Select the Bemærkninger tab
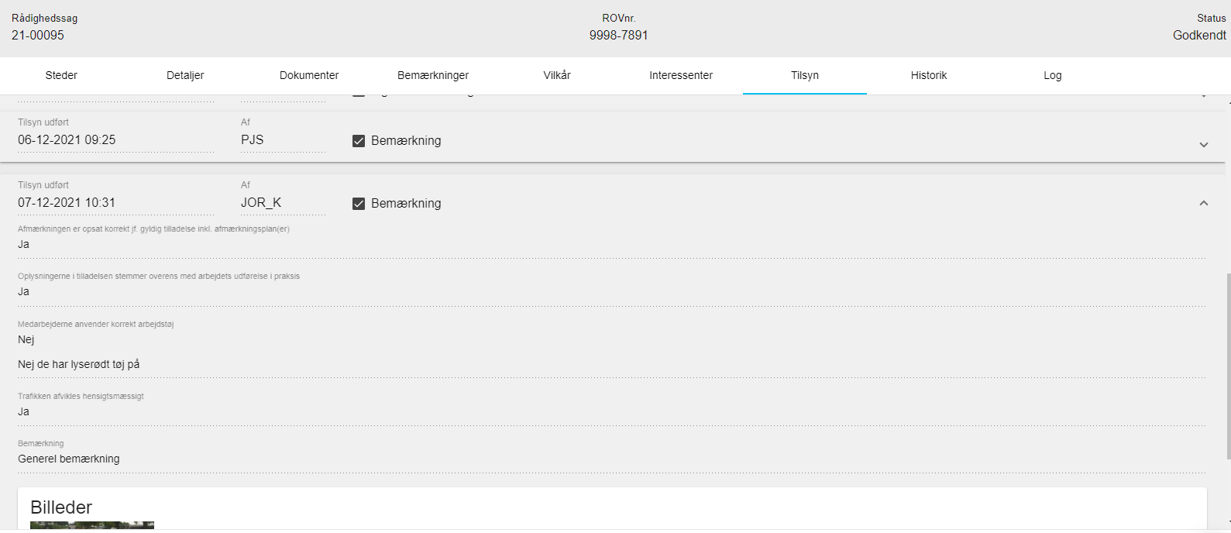1231x533 pixels. (x=433, y=75)
